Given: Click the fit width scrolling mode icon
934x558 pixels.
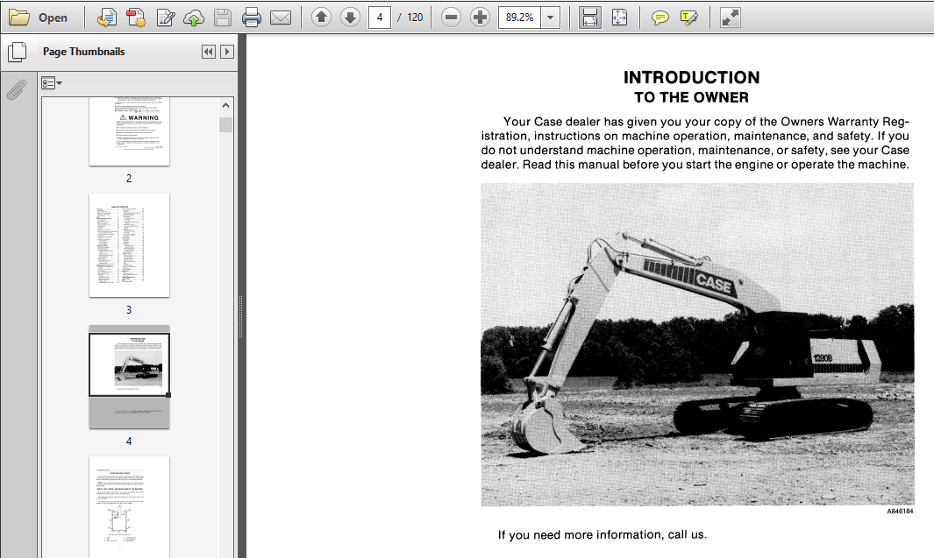Looking at the screenshot, I should pyautogui.click(x=589, y=18).
